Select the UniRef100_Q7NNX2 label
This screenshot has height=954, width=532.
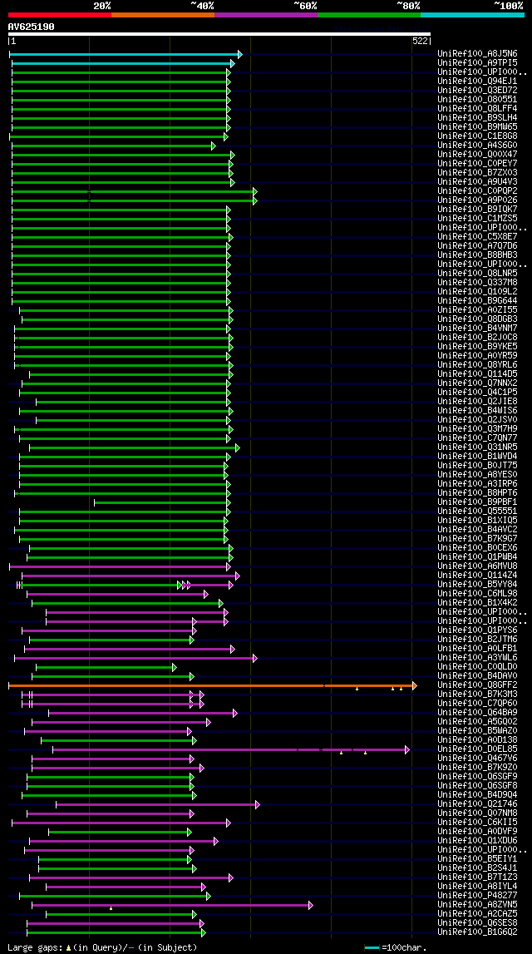[477, 383]
